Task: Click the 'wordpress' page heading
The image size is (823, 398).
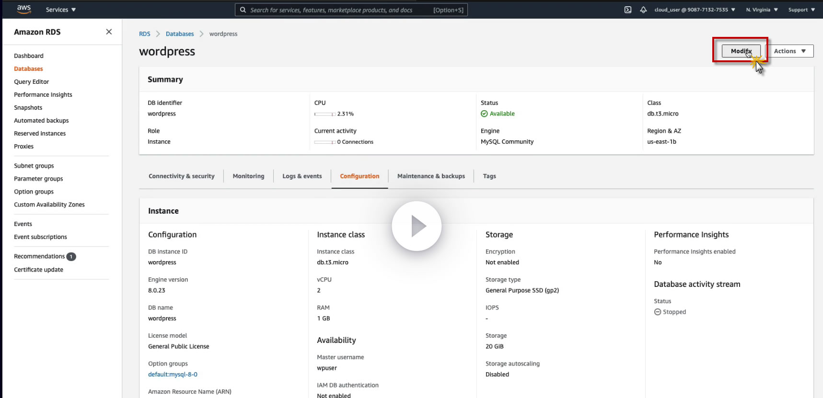Action: 167,51
